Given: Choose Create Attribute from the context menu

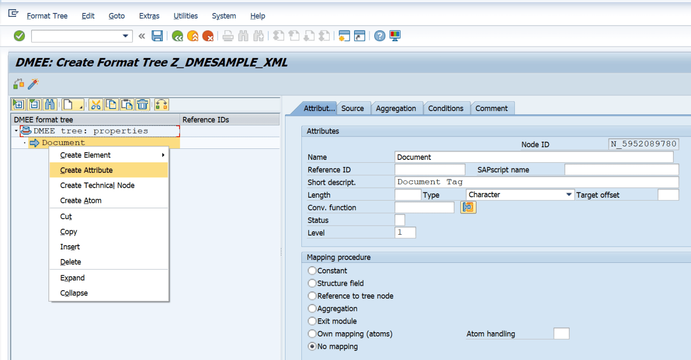Looking at the screenshot, I should 86,169.
